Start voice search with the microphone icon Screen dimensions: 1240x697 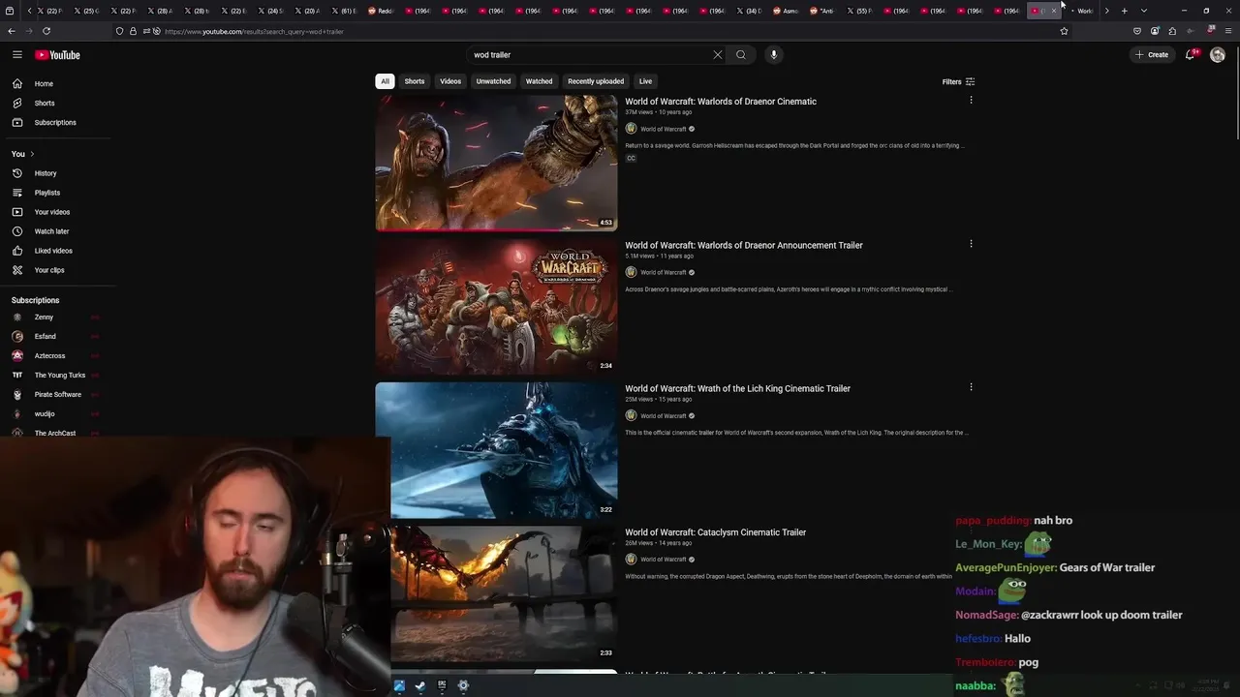click(x=773, y=55)
